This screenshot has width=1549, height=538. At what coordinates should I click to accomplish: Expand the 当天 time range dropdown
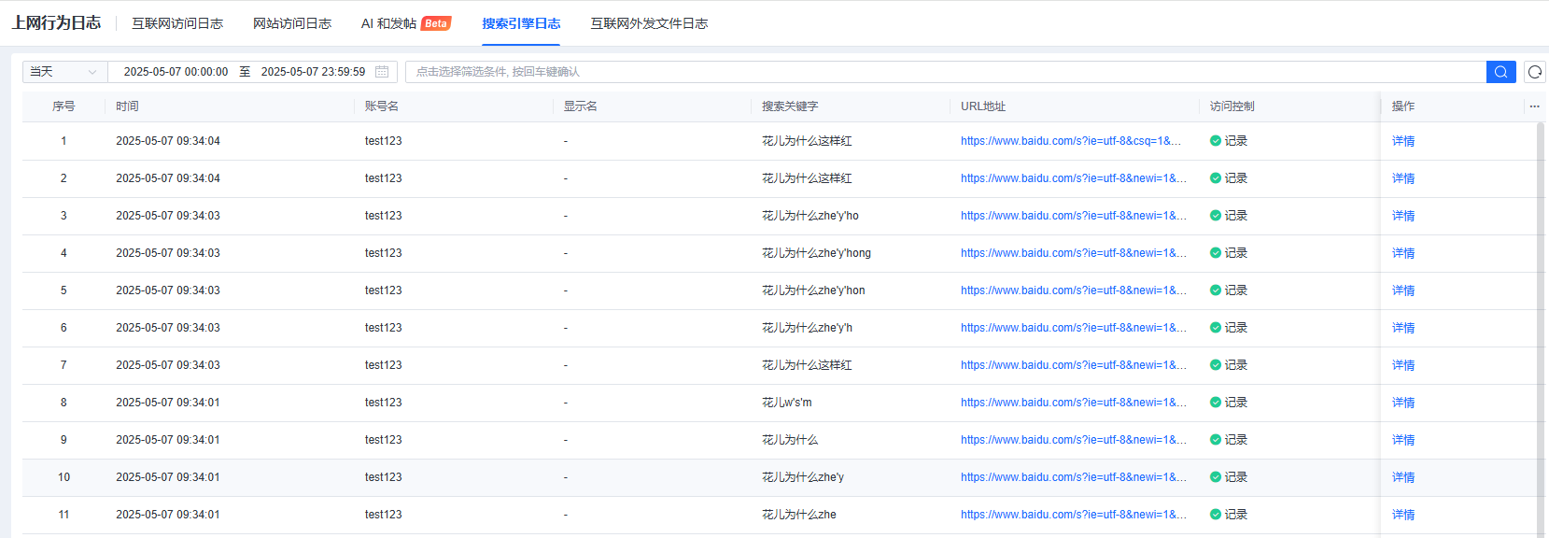[64, 72]
